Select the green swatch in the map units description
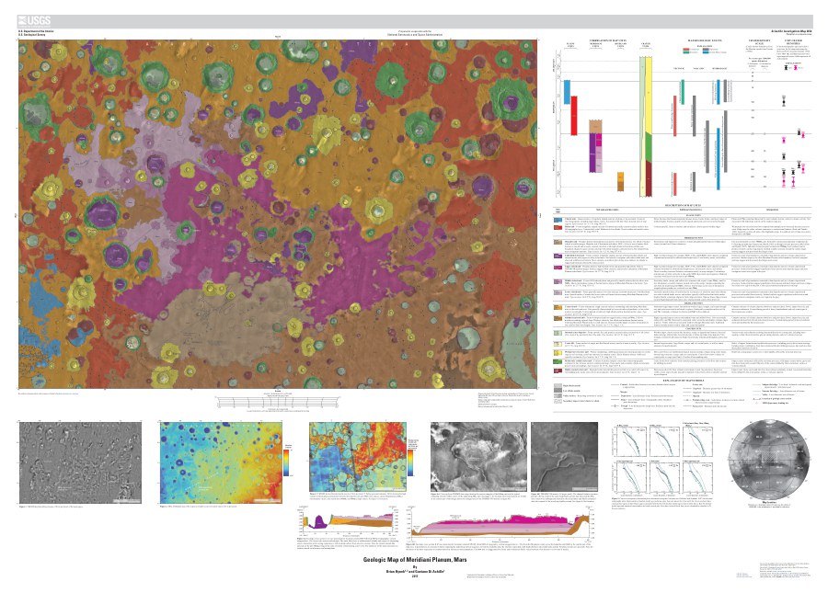Screen dimensions: 828x593 coord(558,362)
